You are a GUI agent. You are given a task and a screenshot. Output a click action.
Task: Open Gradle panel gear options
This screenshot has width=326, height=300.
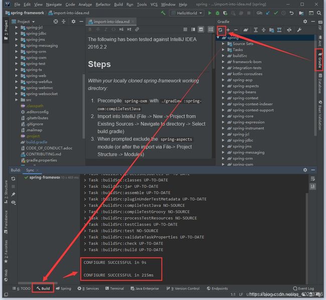pyautogui.click(x=305, y=22)
